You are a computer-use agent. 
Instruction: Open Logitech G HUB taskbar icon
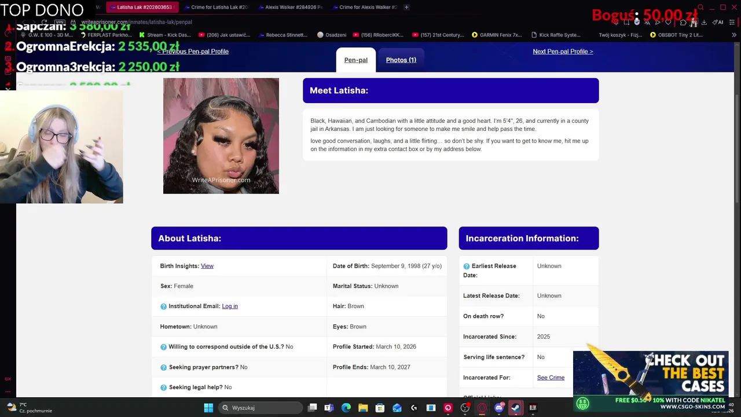[414, 408]
